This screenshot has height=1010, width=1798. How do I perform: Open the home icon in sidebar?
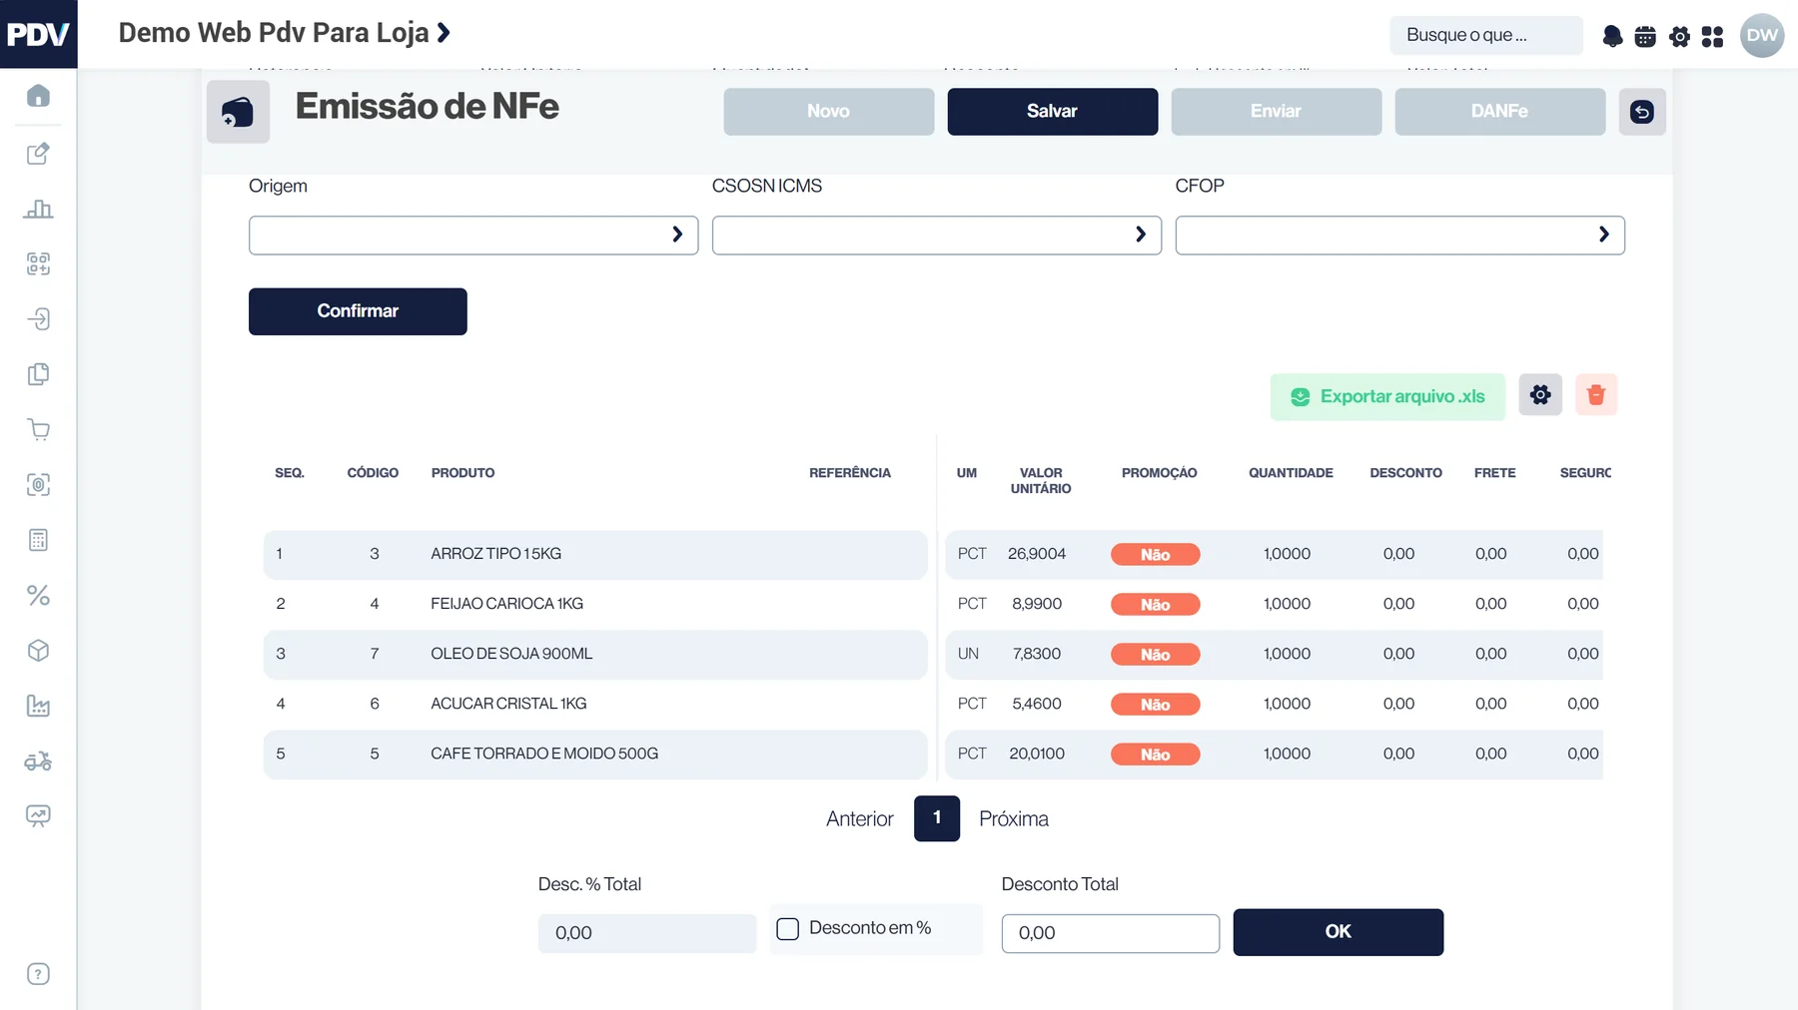tap(38, 96)
